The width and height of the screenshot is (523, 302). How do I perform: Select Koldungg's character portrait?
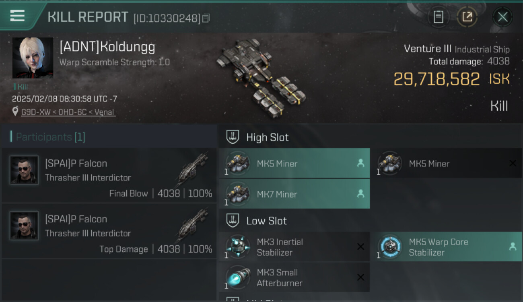(33, 58)
